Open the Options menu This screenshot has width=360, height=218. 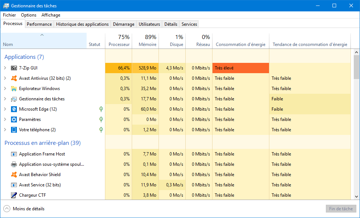[29, 15]
